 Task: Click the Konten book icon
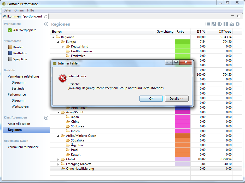(x=10, y=47)
